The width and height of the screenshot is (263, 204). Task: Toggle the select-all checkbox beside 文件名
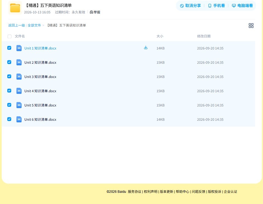coord(10,36)
